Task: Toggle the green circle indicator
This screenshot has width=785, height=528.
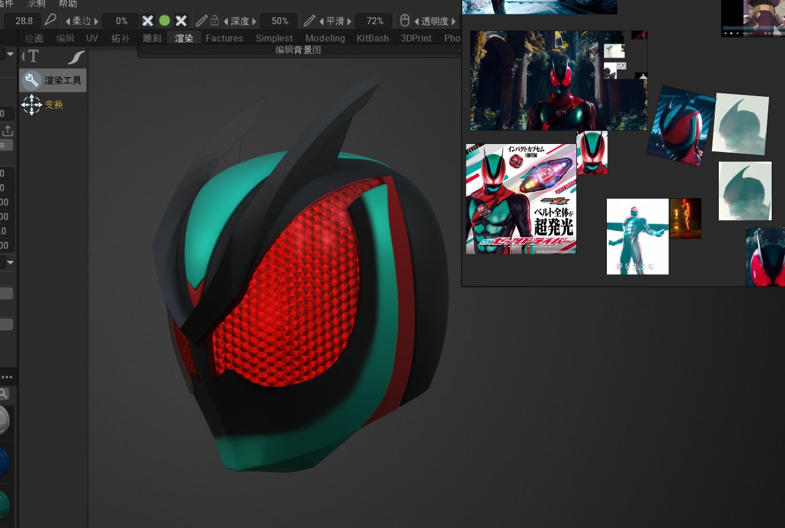Action: click(164, 21)
